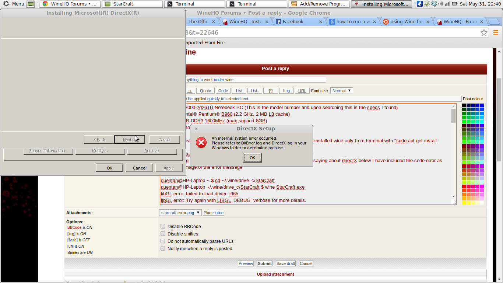
Task: Close the 'how to run a w' tab
Action: pos(374,22)
